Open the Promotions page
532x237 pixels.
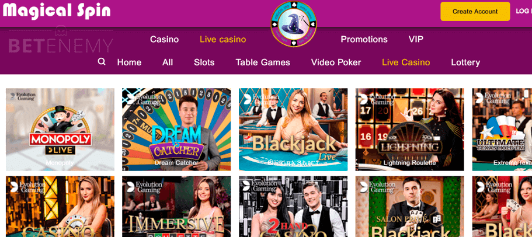click(x=364, y=39)
